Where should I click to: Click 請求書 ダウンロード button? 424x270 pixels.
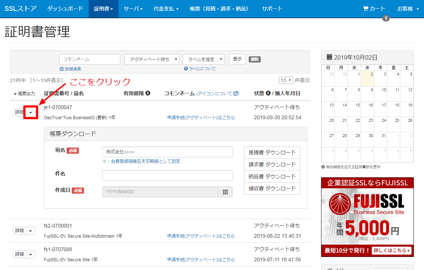[x=272, y=165]
